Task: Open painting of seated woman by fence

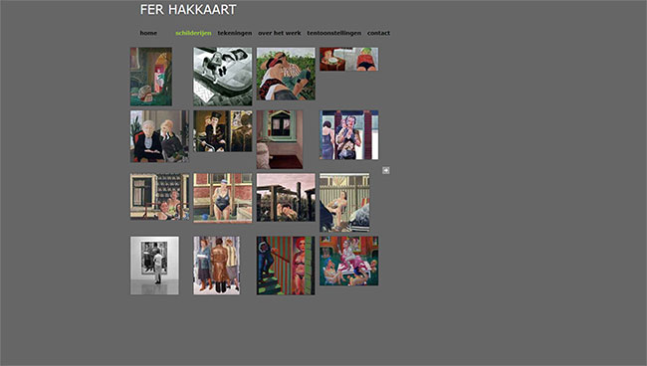Action: click(344, 202)
